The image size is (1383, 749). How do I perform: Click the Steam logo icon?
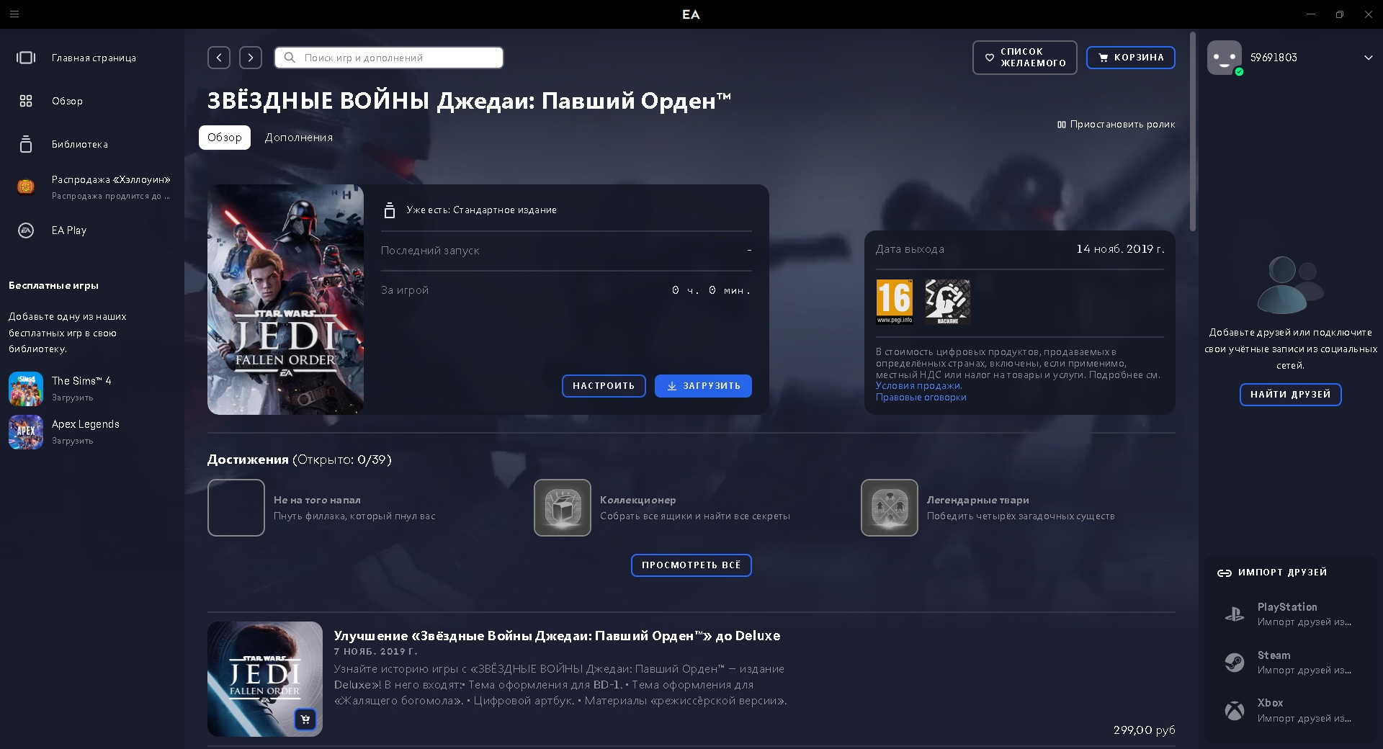point(1235,663)
